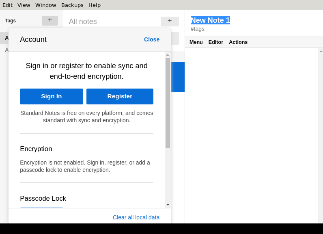The height and width of the screenshot is (234, 323).
Task: Open the Editor menu in note toolbar
Action: [x=216, y=42]
